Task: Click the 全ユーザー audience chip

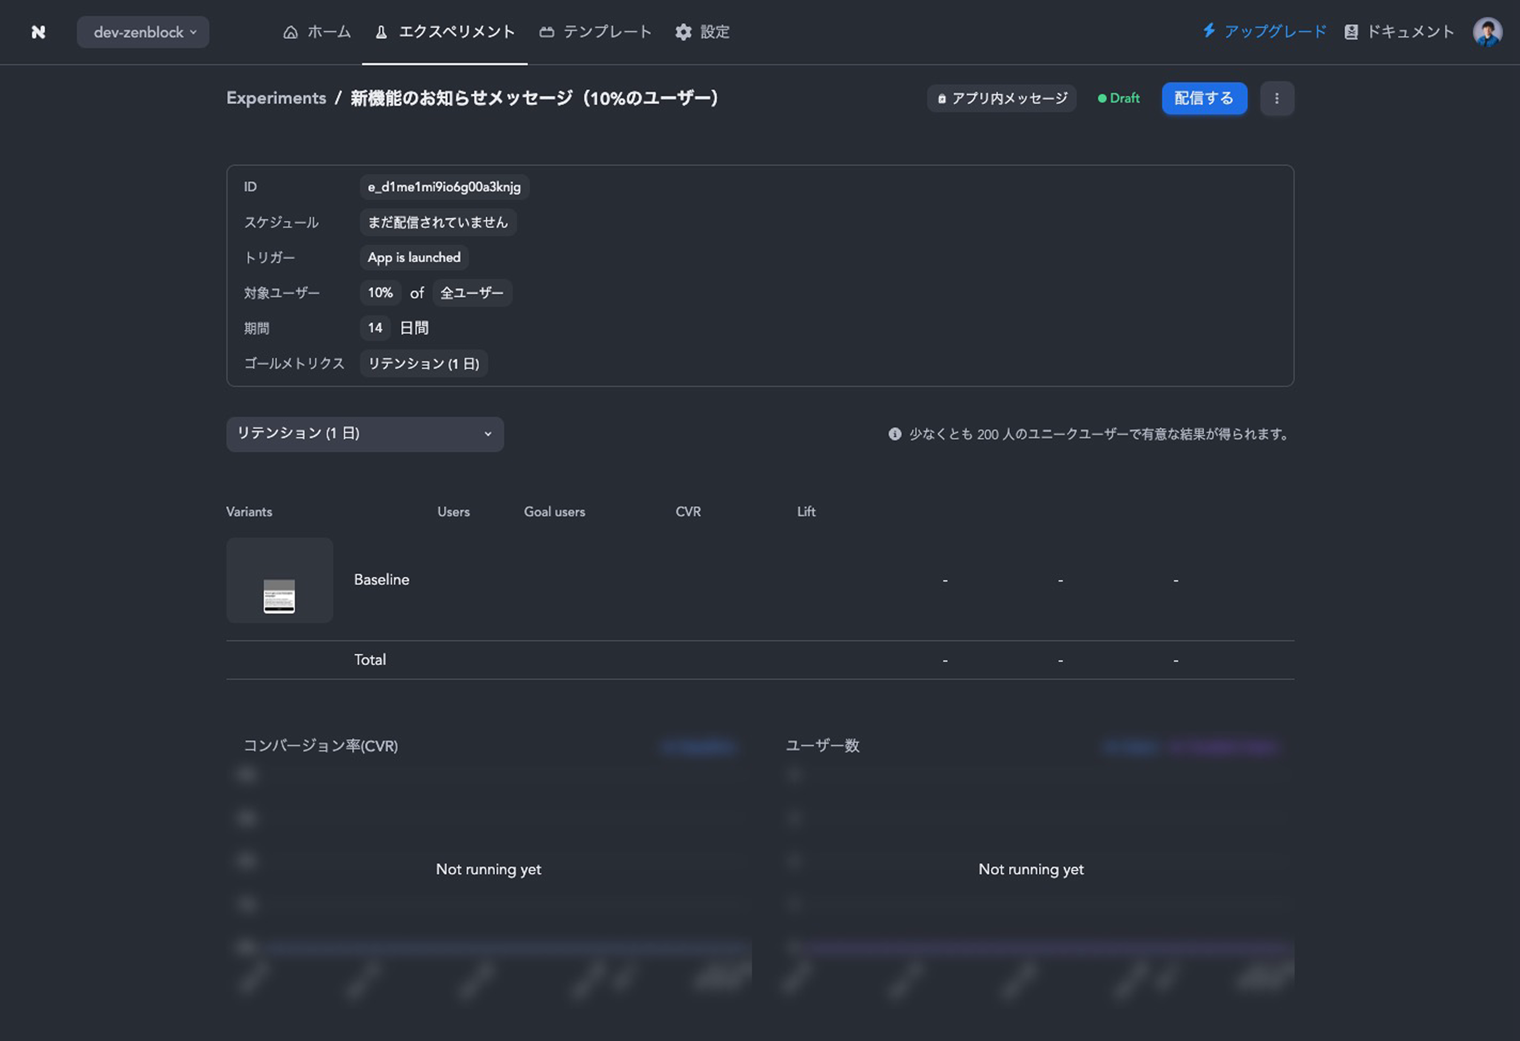Action: pyautogui.click(x=472, y=293)
